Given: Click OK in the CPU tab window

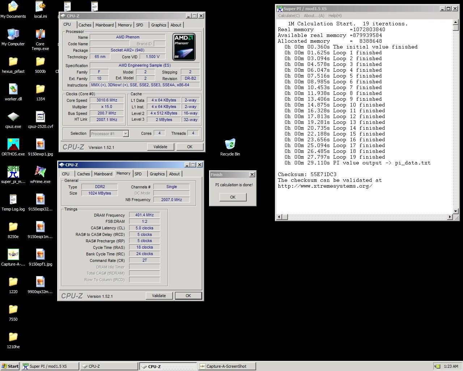Looking at the screenshot, I should click(x=190, y=147).
